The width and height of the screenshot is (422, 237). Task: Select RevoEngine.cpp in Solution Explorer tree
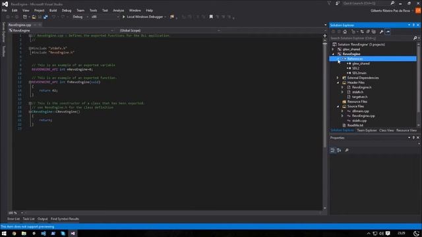363,116
